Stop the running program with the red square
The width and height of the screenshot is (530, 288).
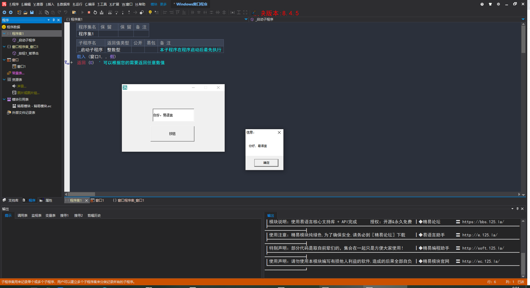pyautogui.click(x=89, y=12)
